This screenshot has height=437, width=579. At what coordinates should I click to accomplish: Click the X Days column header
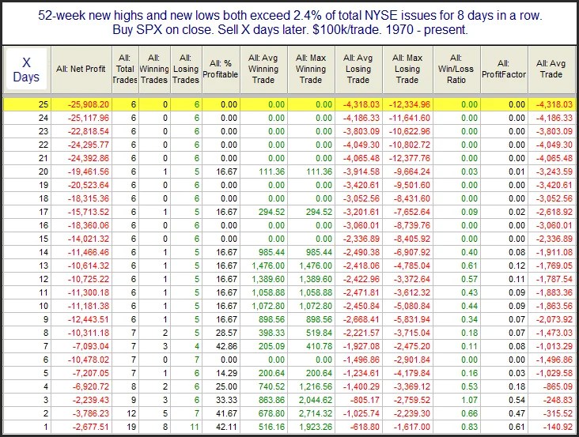click(26, 70)
